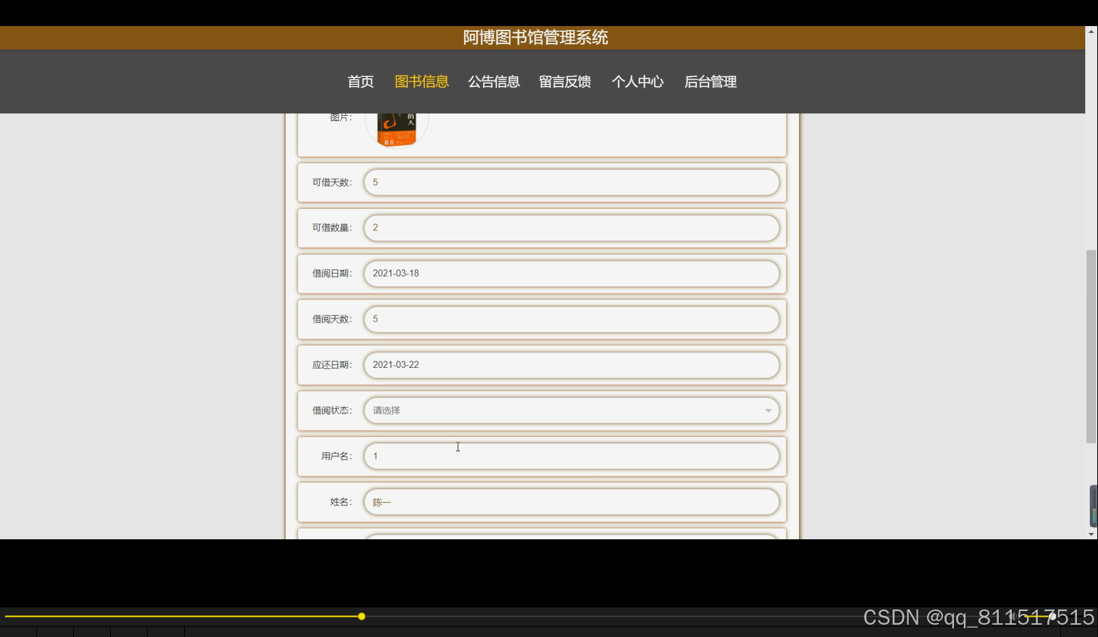The height and width of the screenshot is (637, 1098).
Task: Click the book cover image thumbnail
Action: 395,127
